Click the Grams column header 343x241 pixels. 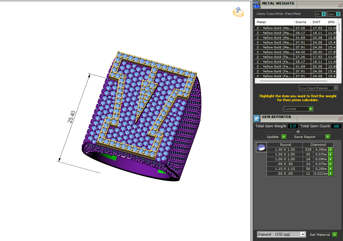tap(302, 22)
